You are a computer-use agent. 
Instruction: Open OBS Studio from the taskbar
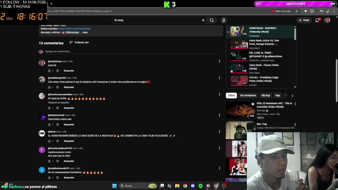pyautogui.click(x=224, y=186)
